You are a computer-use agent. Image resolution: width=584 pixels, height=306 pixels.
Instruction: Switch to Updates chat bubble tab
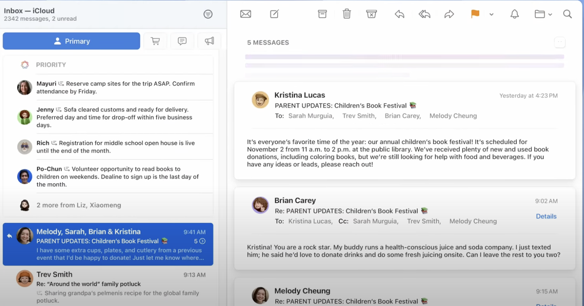182,41
